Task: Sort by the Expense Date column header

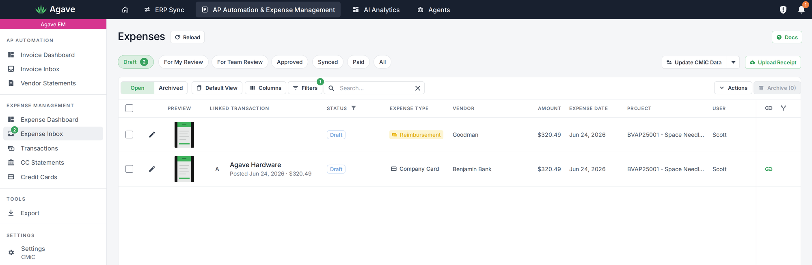Action: coord(588,108)
